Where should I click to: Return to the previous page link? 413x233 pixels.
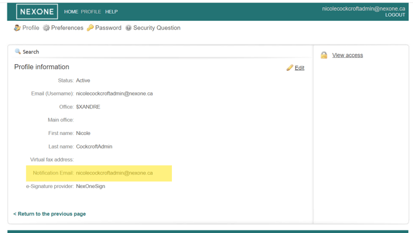(49, 214)
